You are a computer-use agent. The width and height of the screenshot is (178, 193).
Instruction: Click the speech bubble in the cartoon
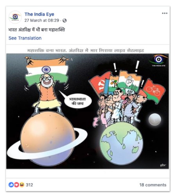(x=77, y=101)
